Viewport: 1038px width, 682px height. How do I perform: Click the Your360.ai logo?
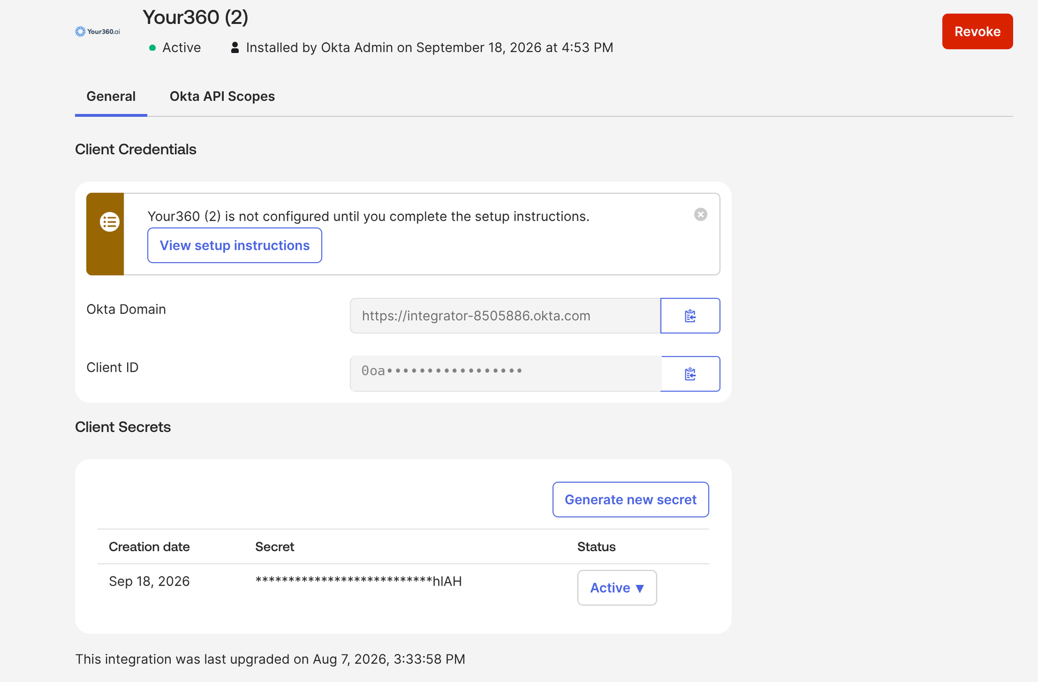coord(98,32)
